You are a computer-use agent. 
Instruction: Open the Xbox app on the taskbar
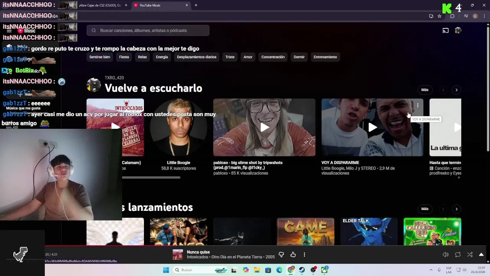coord(325,270)
